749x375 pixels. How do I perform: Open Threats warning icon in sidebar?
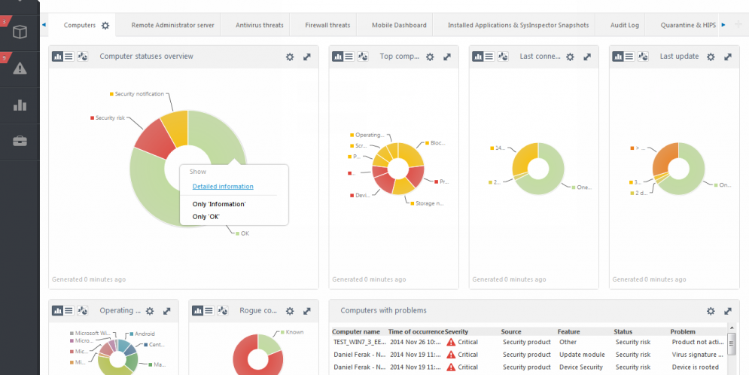pos(20,69)
